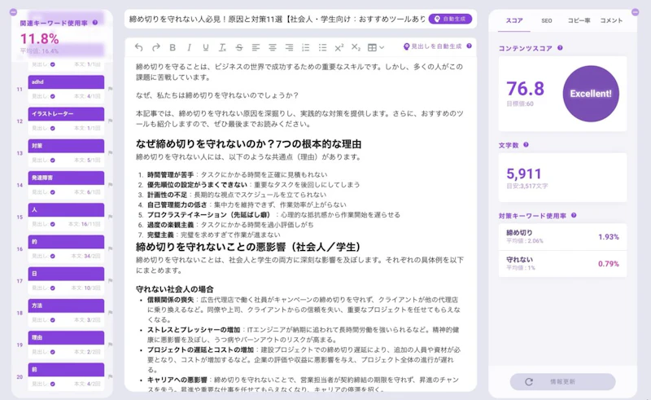Open the insert table dropdown
This screenshot has width=651, height=400.
click(376, 48)
